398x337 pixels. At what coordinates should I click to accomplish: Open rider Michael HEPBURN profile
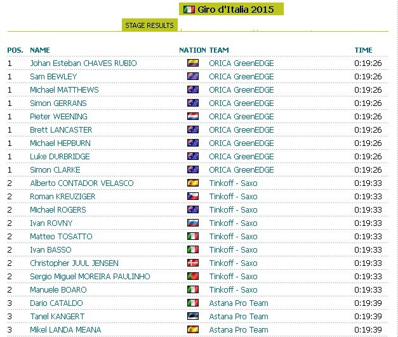coord(60,143)
